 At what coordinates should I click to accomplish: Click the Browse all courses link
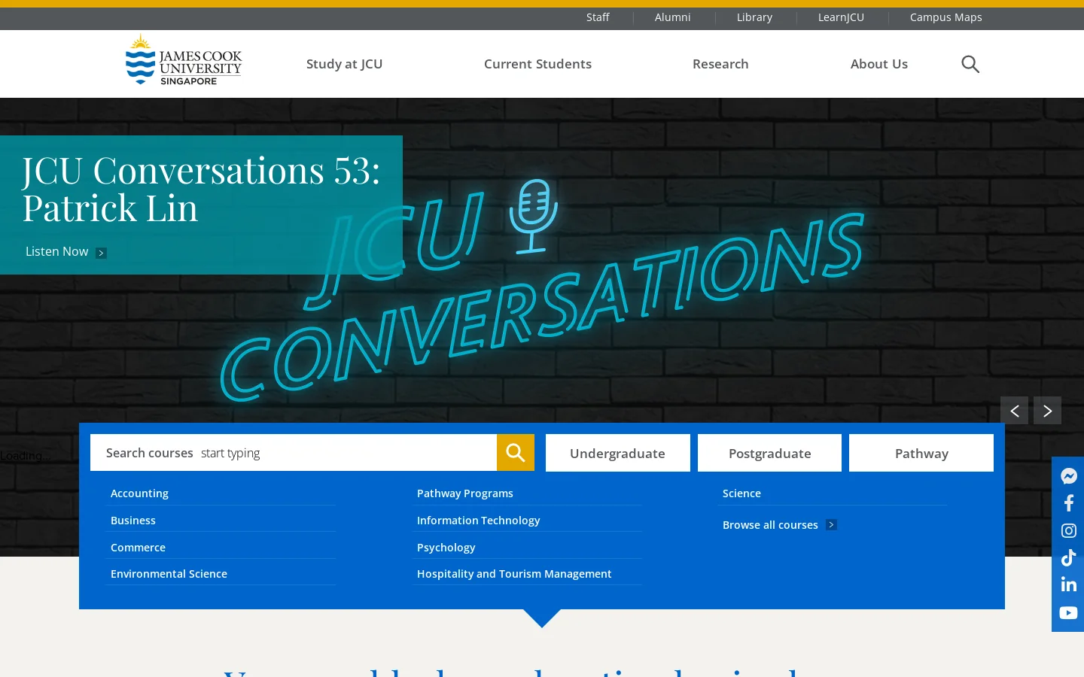click(770, 525)
